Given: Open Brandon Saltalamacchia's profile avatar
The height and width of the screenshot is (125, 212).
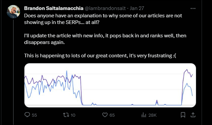Looking at the screenshot, I should [13, 12].
